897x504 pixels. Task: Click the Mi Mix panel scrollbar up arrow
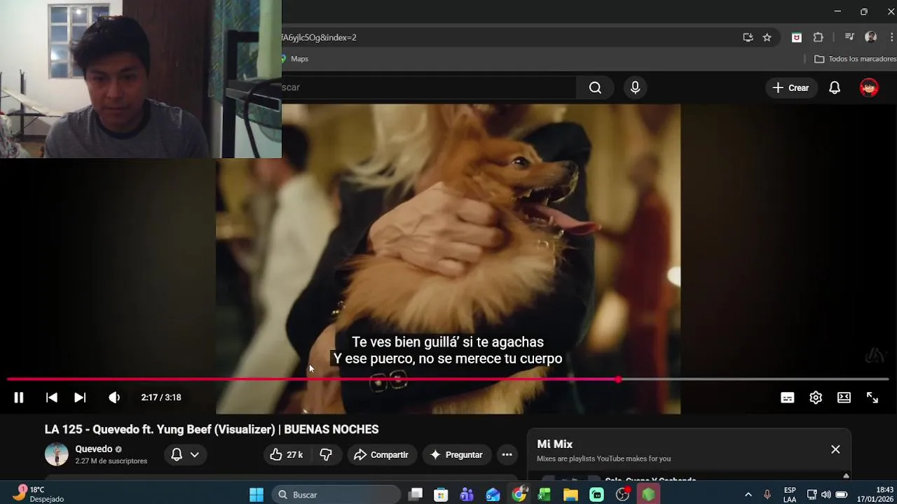[x=846, y=476]
